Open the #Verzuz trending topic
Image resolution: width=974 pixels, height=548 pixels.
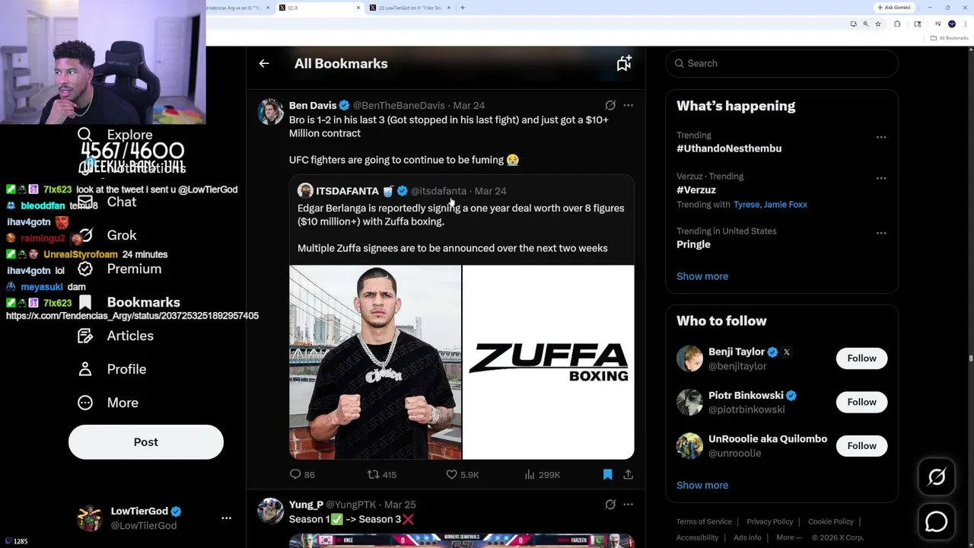click(x=696, y=190)
